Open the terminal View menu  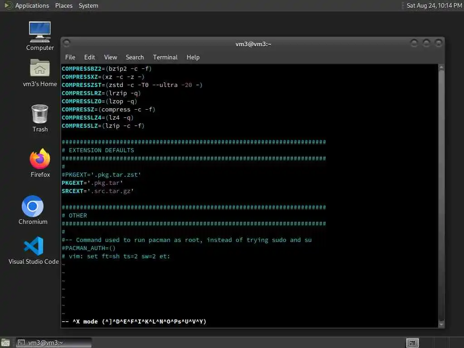(x=111, y=57)
